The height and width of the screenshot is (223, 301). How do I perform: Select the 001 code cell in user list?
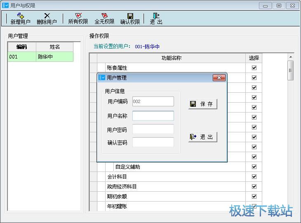[x=22, y=56]
